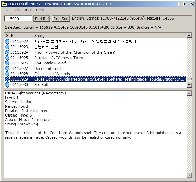Click the cube icon beside 00115927
This screenshot has width=196, height=182.
tap(7, 68)
